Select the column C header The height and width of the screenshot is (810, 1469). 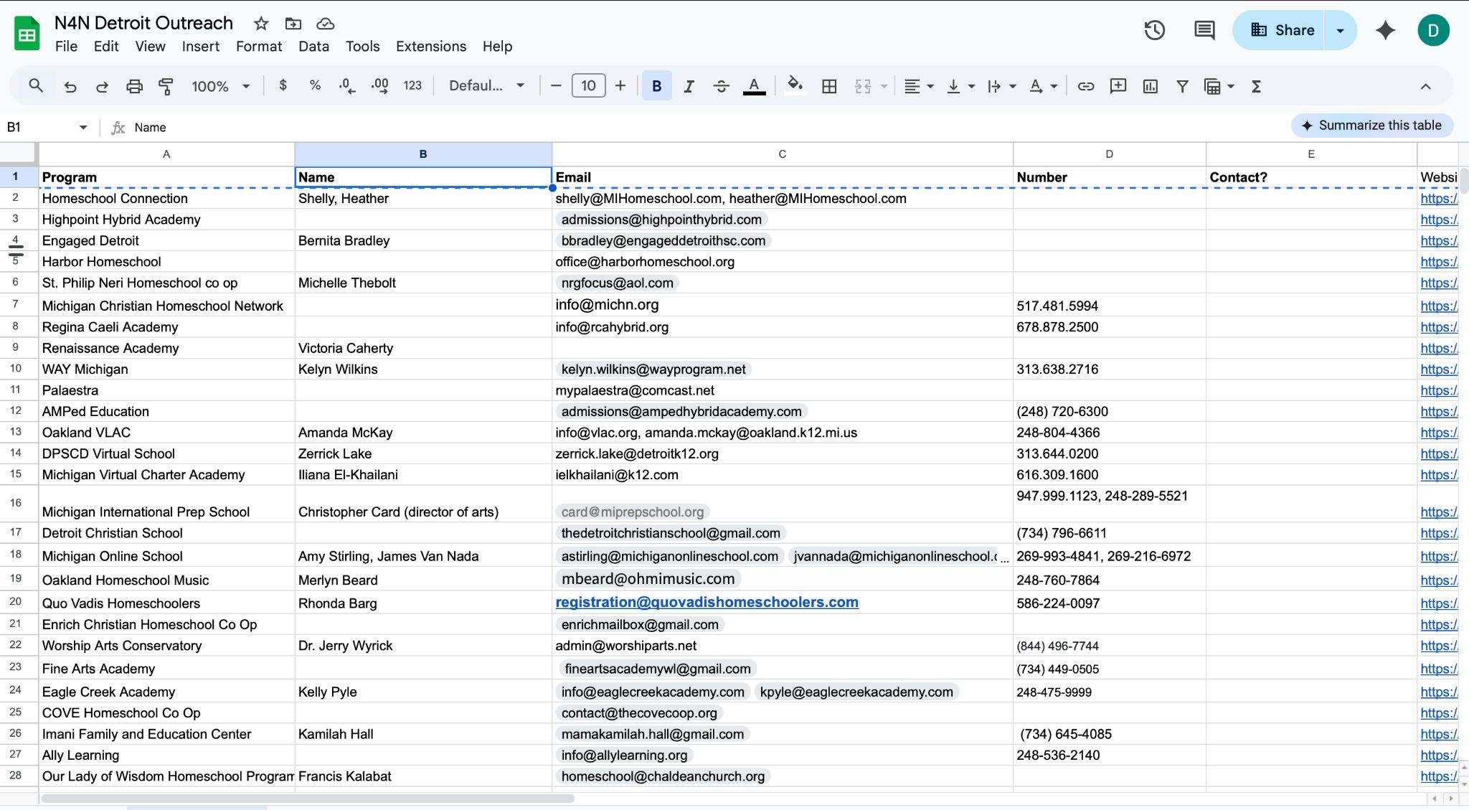(x=783, y=154)
